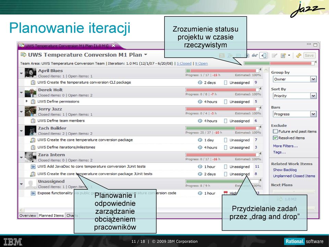Click the grayed edit pencil toolbar icon
The height and width of the screenshot is (247, 329).
coord(274,56)
